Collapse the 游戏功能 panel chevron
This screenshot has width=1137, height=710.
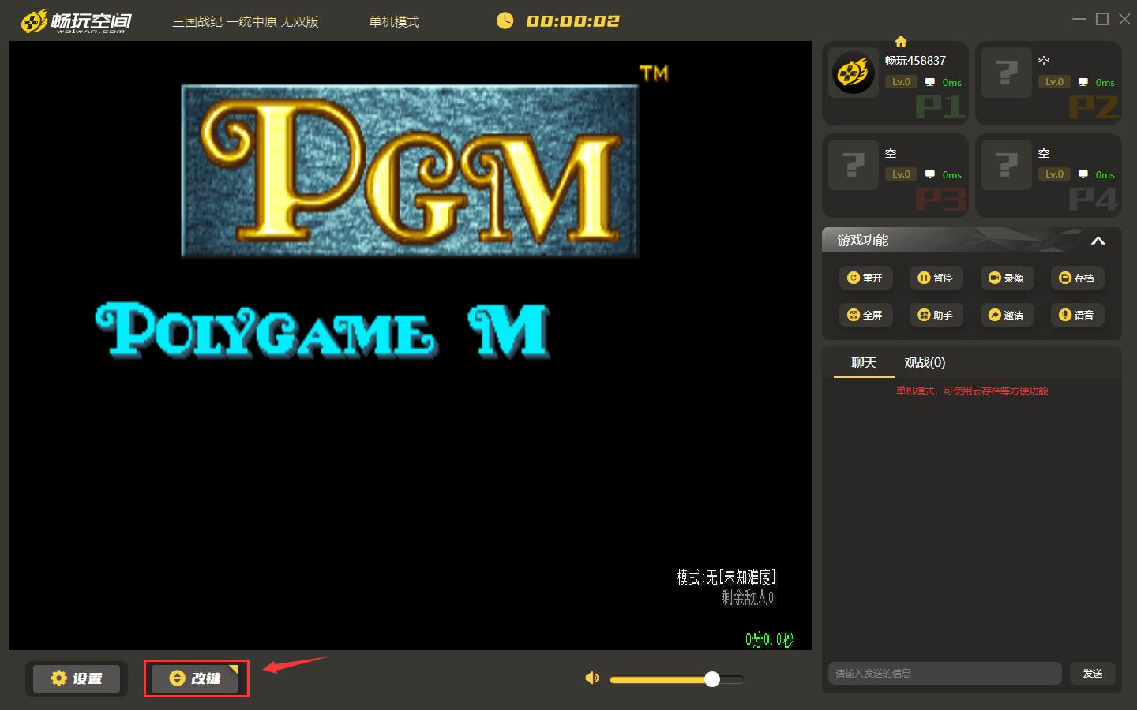pos(1098,241)
